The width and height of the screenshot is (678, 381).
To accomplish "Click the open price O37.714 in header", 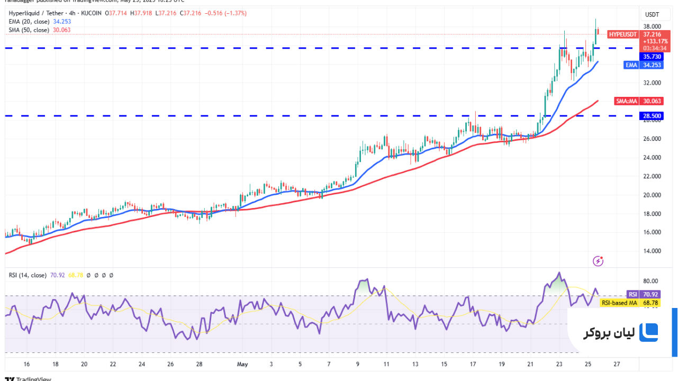I will (116, 13).
